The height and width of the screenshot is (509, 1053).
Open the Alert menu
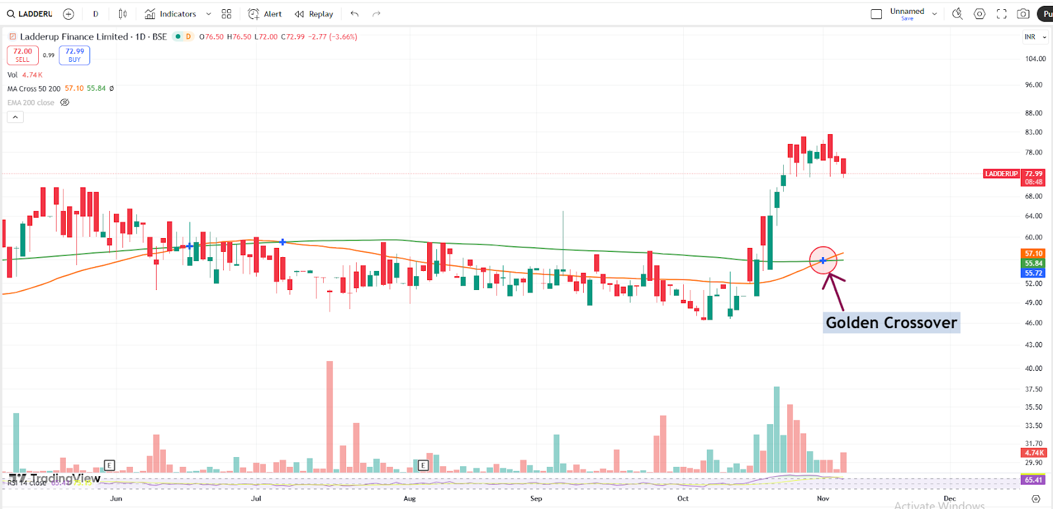point(265,14)
